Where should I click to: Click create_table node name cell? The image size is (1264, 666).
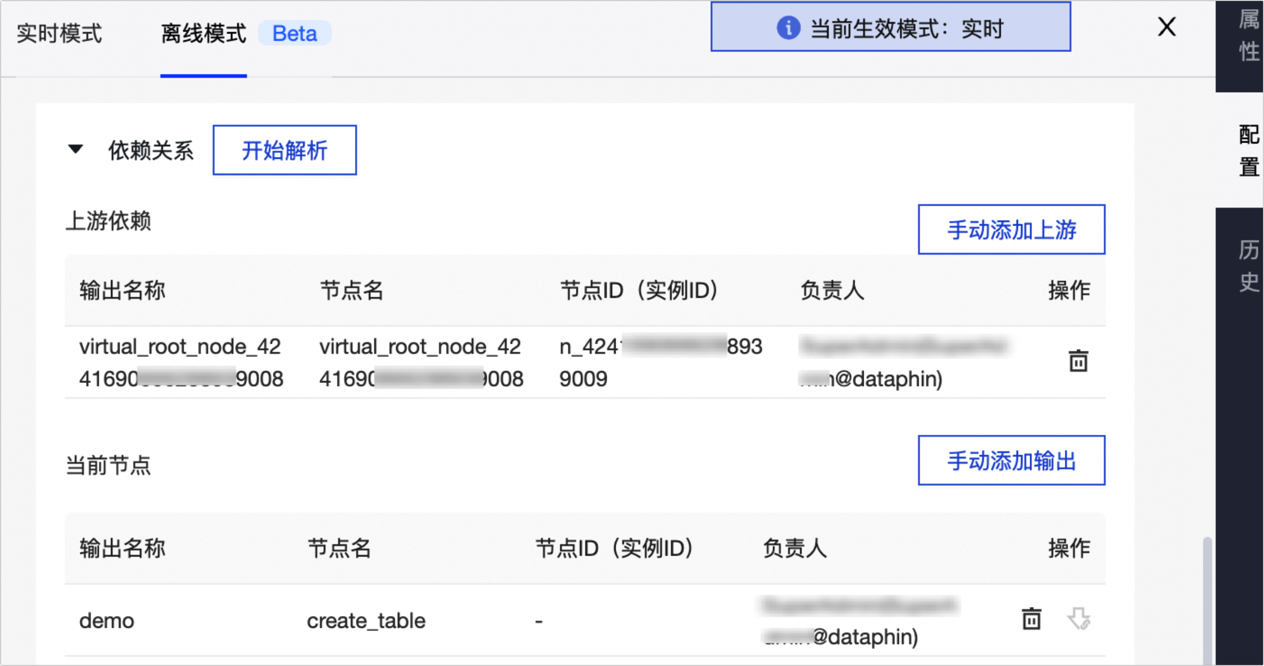[366, 621]
